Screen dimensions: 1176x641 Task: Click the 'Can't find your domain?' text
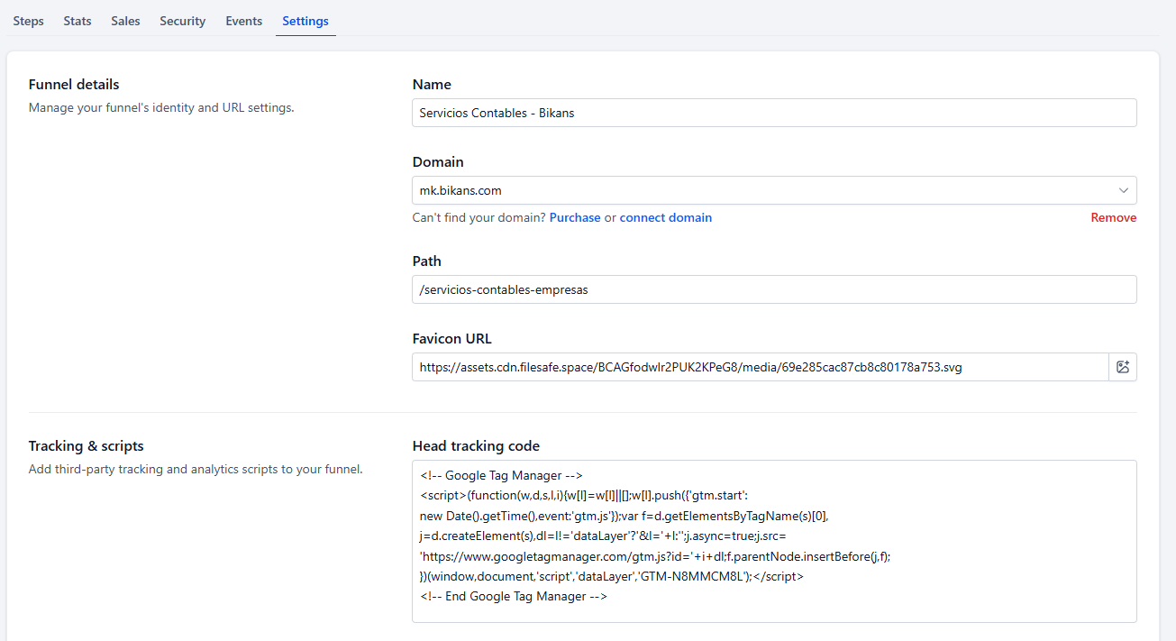[x=479, y=217]
